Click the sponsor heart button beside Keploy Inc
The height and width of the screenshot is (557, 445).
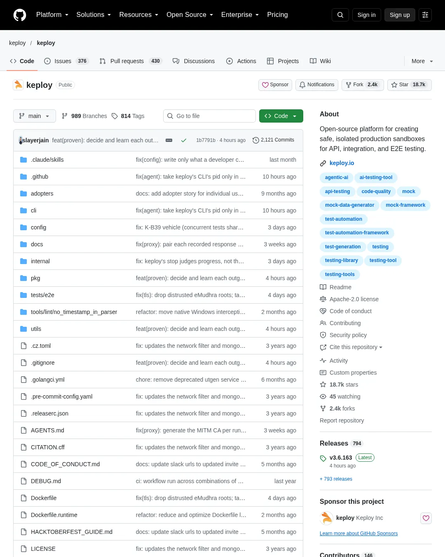(426, 518)
